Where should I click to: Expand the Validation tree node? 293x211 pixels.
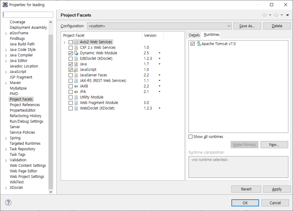click(6, 161)
